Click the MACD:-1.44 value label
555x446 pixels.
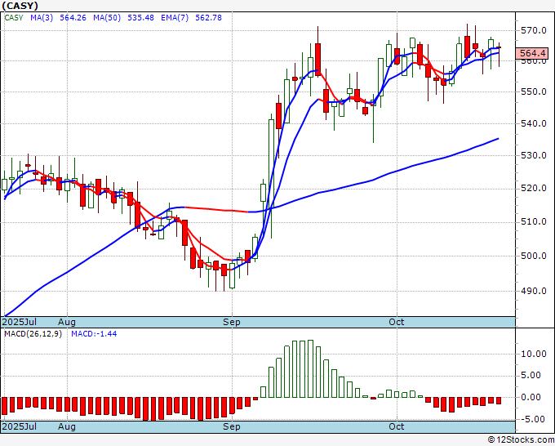point(94,334)
